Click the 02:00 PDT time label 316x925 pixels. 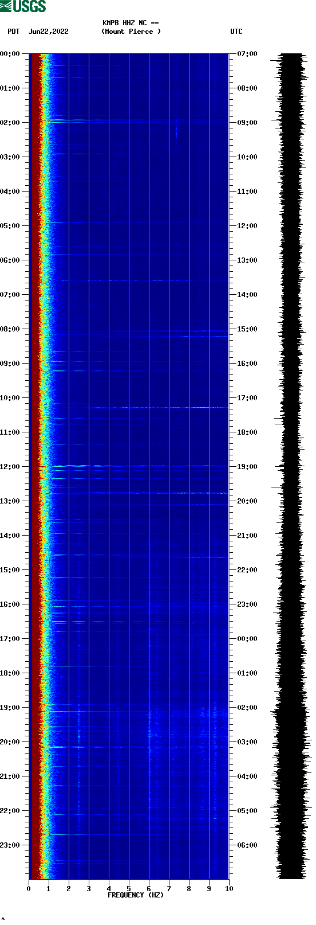pyautogui.click(x=10, y=123)
